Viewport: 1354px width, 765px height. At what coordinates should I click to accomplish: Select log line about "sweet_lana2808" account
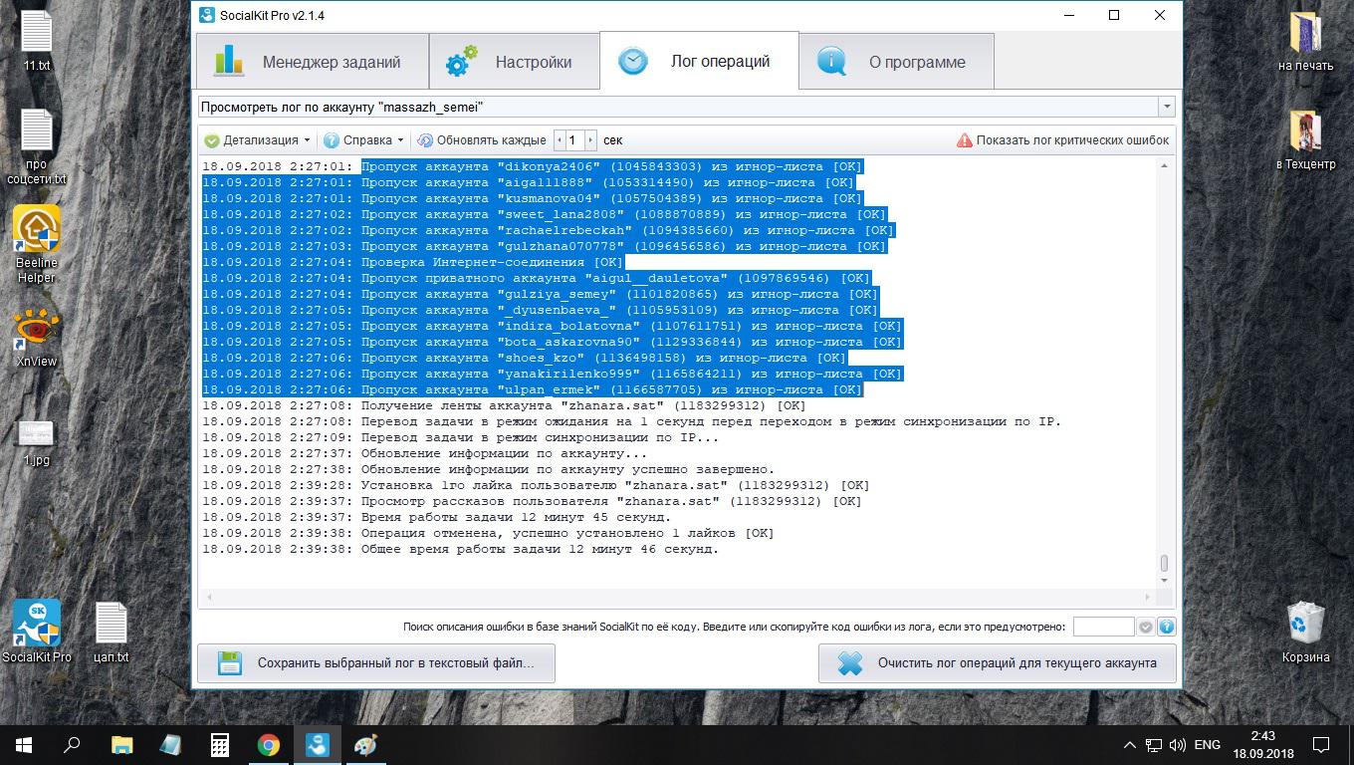tap(545, 214)
